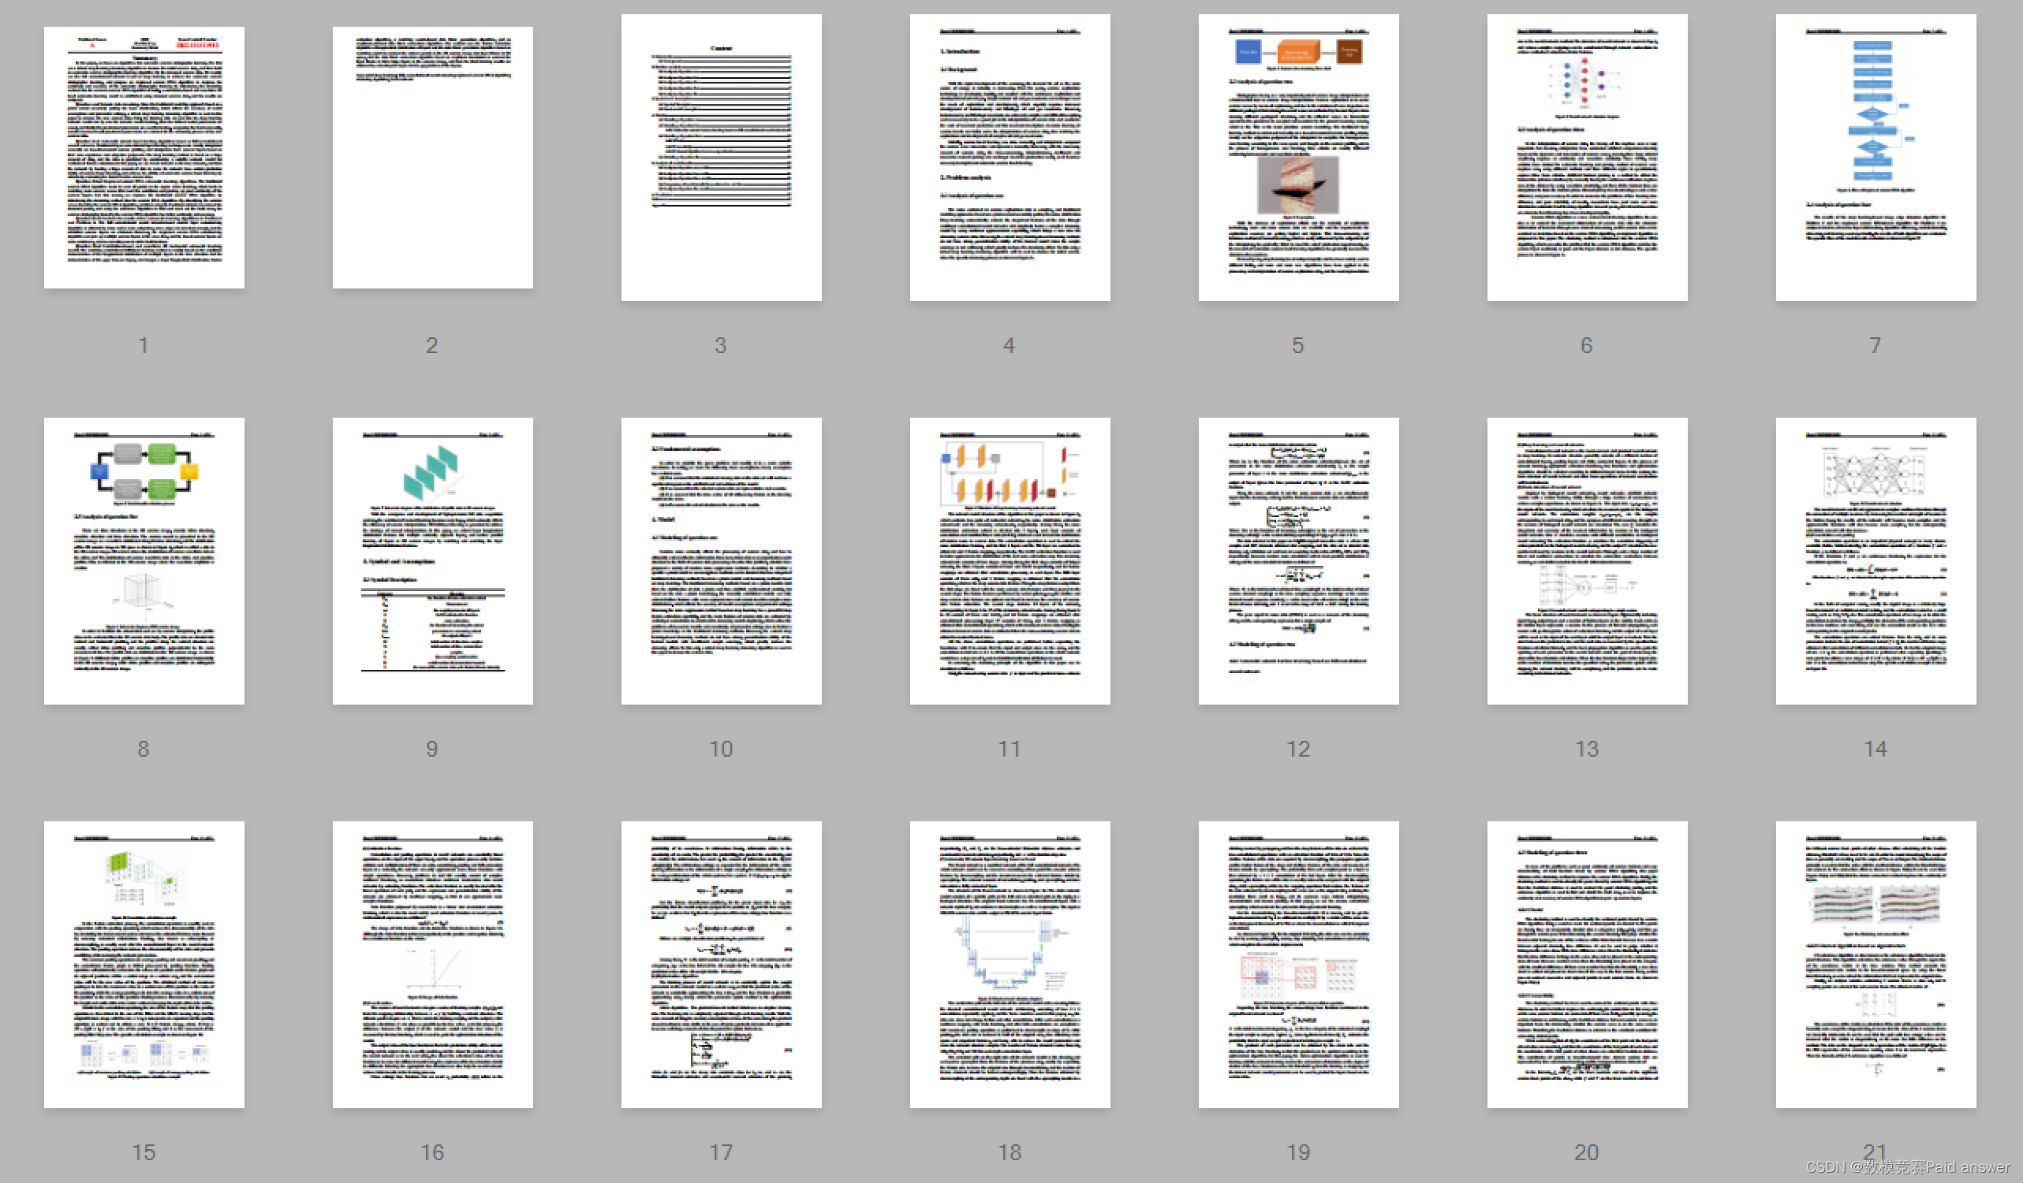This screenshot has height=1183, width=2023.
Task: Click page 19 thumbnail with red grid figure
Action: 1298,964
